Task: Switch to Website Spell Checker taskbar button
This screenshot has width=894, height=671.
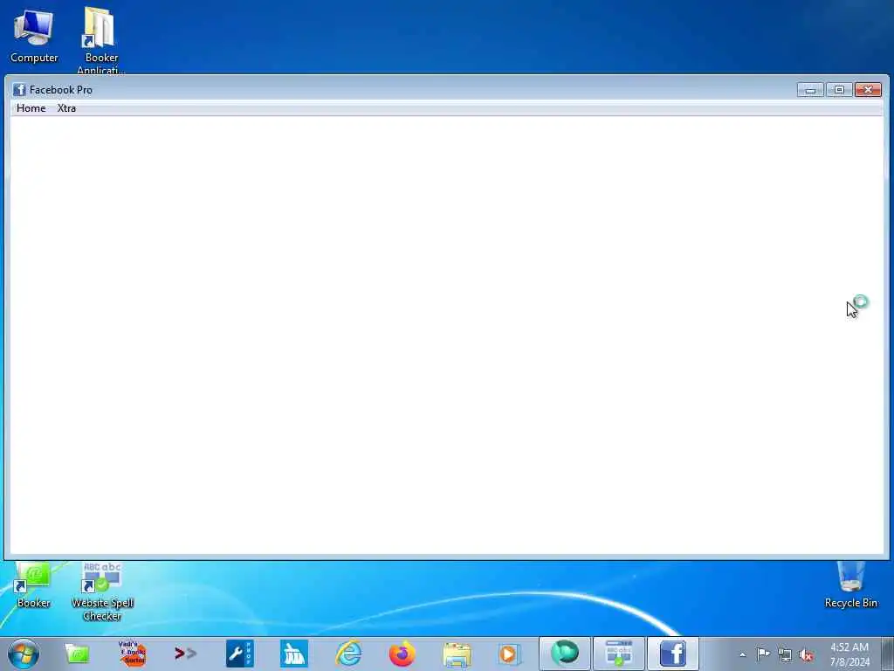Action: pos(619,654)
